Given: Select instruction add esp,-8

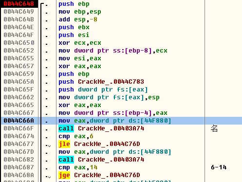Looking at the screenshot, I should pos(78,19).
